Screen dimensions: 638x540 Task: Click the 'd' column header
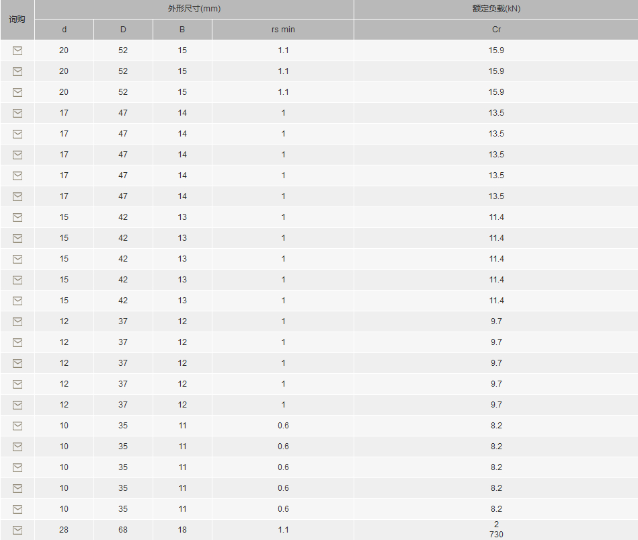65,30
